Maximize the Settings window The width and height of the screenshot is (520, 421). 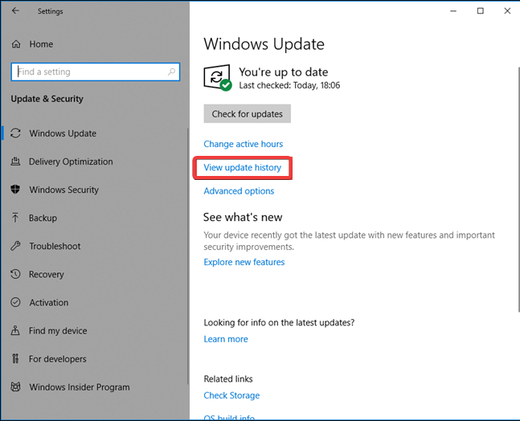(480, 11)
